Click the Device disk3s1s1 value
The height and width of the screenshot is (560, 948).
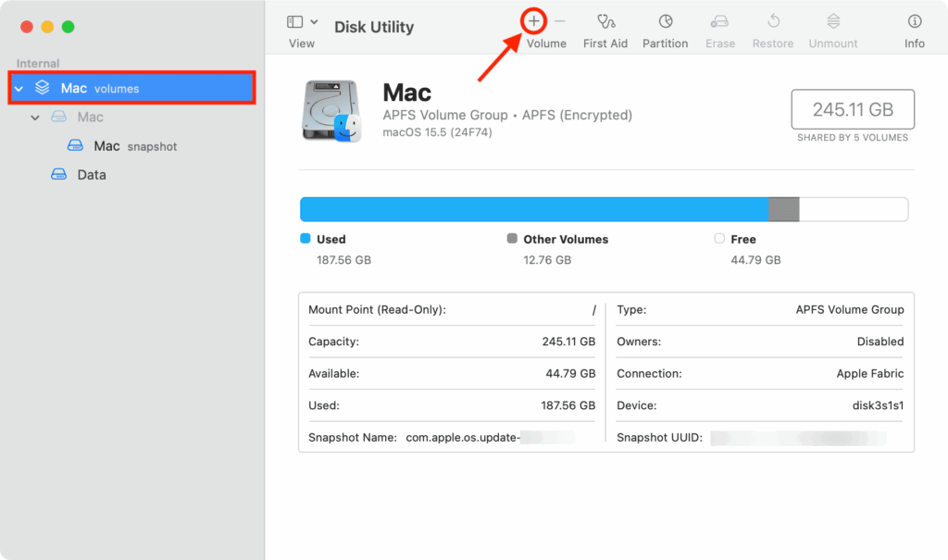pos(878,405)
